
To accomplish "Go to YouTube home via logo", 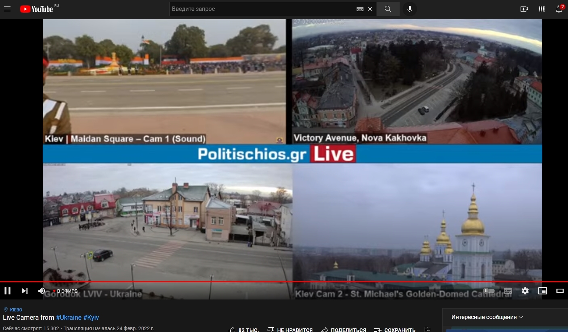I will click(37, 9).
